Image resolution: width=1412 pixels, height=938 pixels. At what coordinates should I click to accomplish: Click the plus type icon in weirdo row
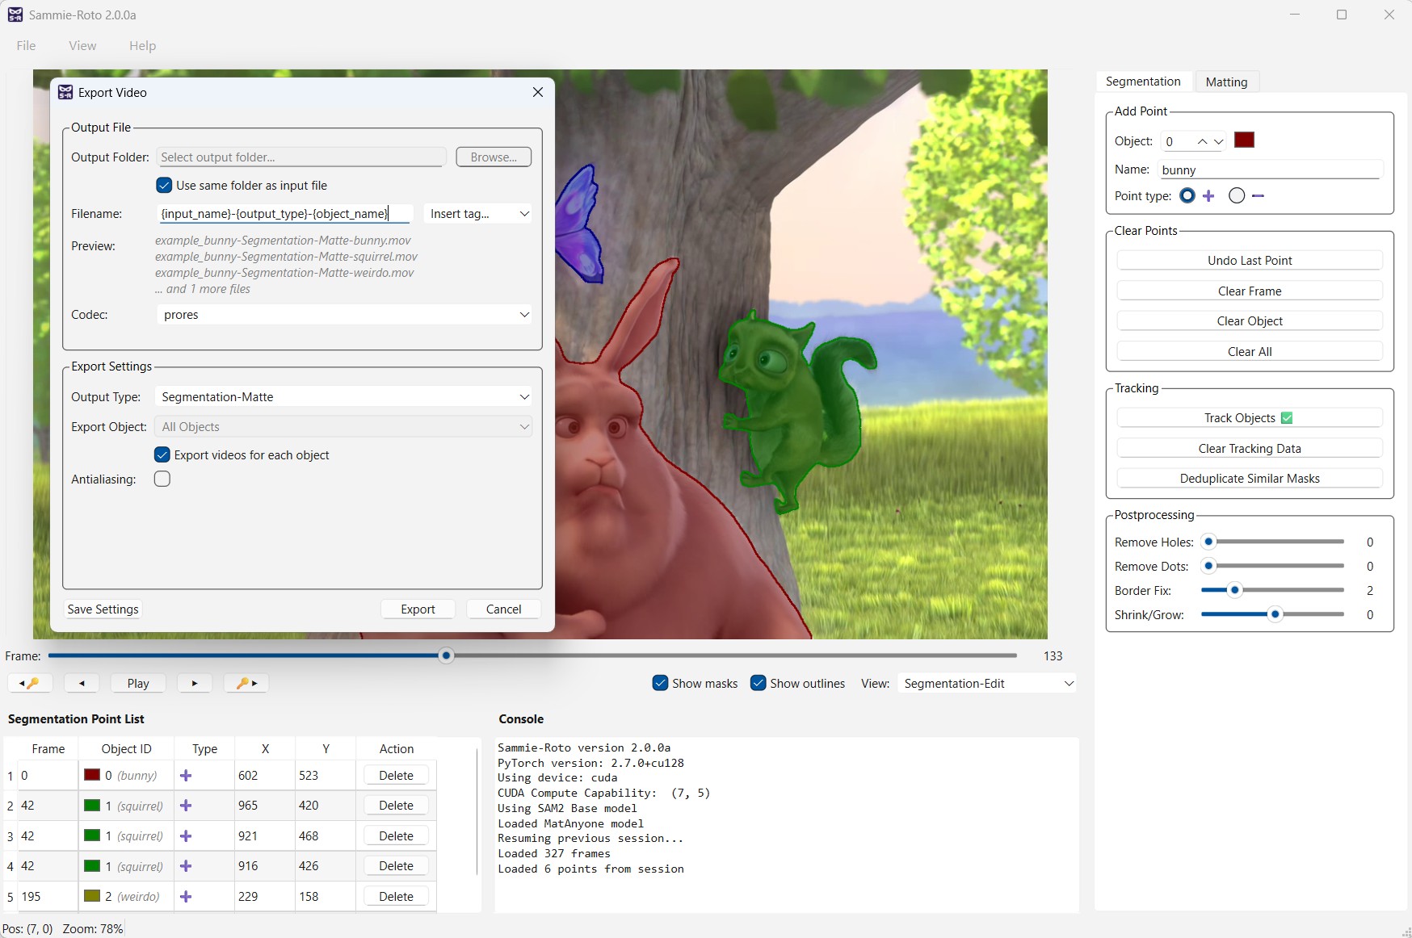point(186,897)
